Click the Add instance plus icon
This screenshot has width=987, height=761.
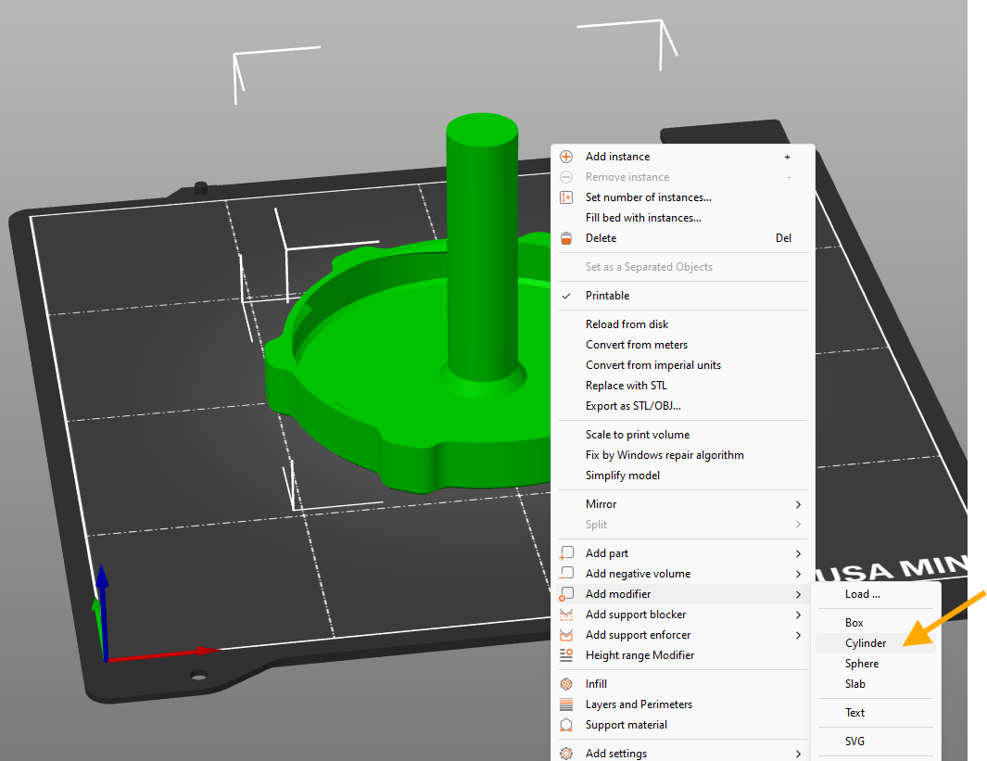[566, 157]
